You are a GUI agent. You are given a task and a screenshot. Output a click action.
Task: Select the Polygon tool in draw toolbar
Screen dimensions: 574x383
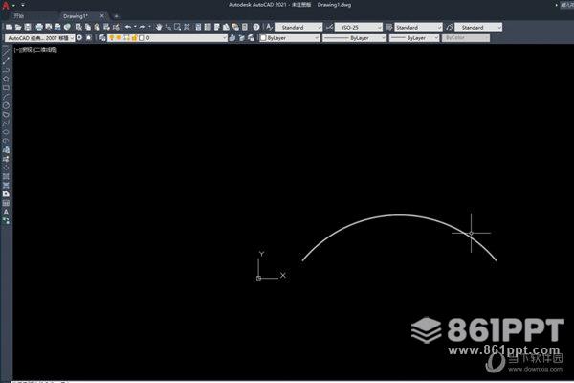click(6, 79)
